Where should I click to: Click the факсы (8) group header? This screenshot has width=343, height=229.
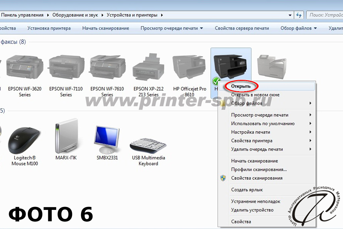[13, 42]
